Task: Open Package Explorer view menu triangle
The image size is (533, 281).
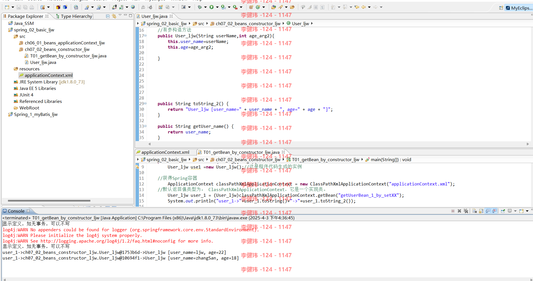Action: click(120, 15)
